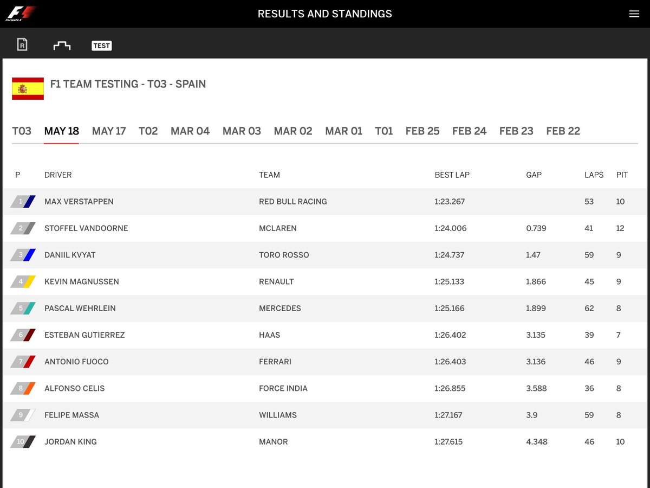The height and width of the screenshot is (488, 650).
Task: Select driver ANTONIO FUOCO
Action: [76, 361]
